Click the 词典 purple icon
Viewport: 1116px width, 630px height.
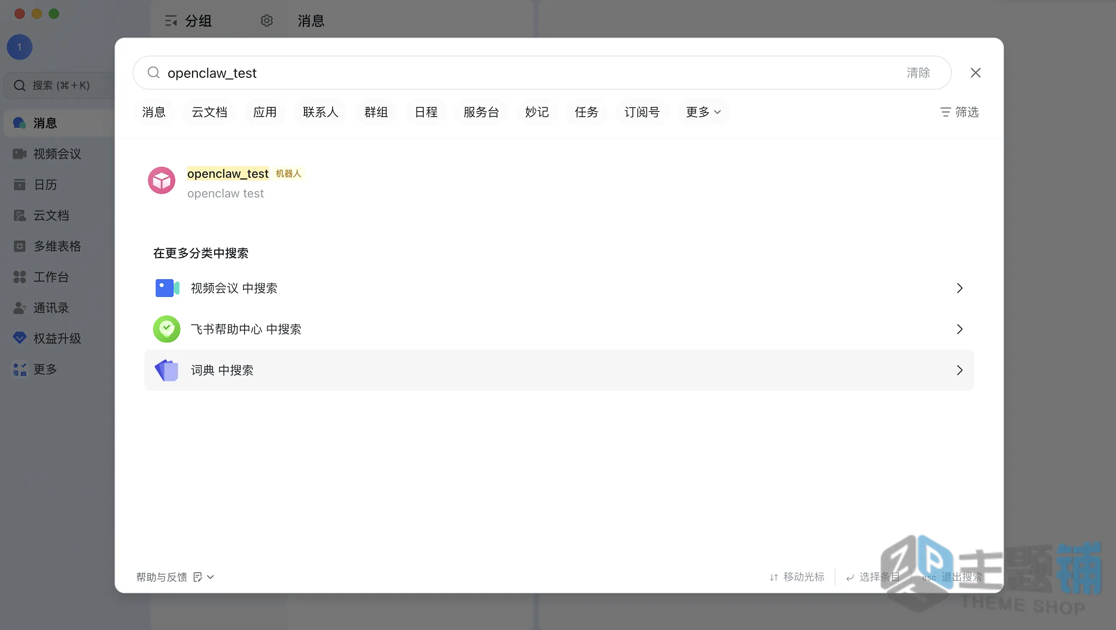[166, 370]
